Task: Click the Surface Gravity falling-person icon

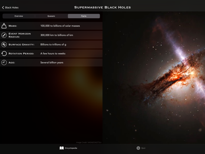Action: (4, 45)
